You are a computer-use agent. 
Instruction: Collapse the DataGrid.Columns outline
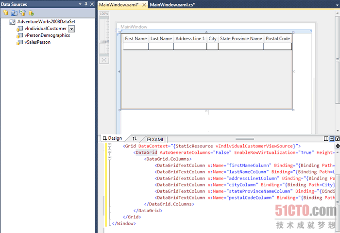109,158
